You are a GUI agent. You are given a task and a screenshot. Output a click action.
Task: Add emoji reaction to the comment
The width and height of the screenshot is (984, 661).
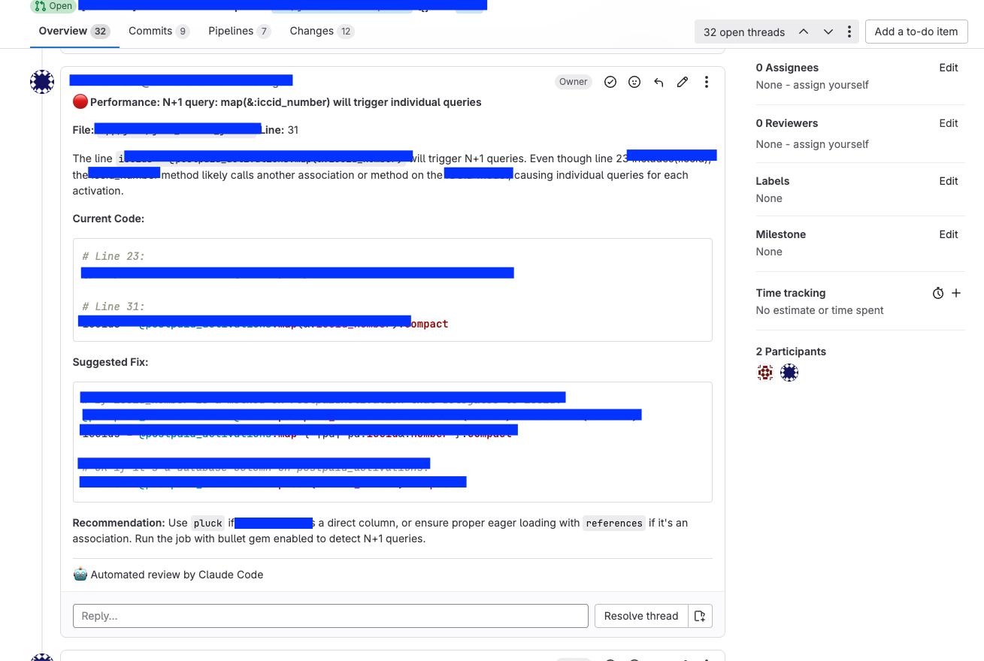pos(634,82)
